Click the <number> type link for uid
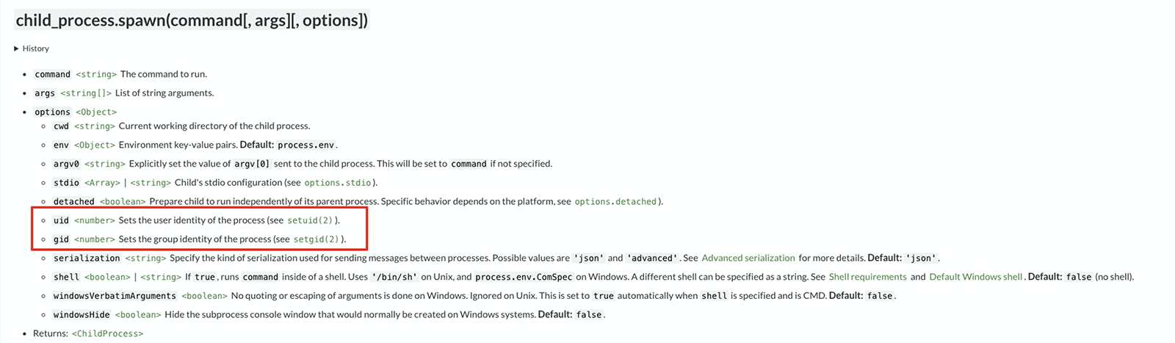This screenshot has width=1175, height=343. pyautogui.click(x=95, y=220)
